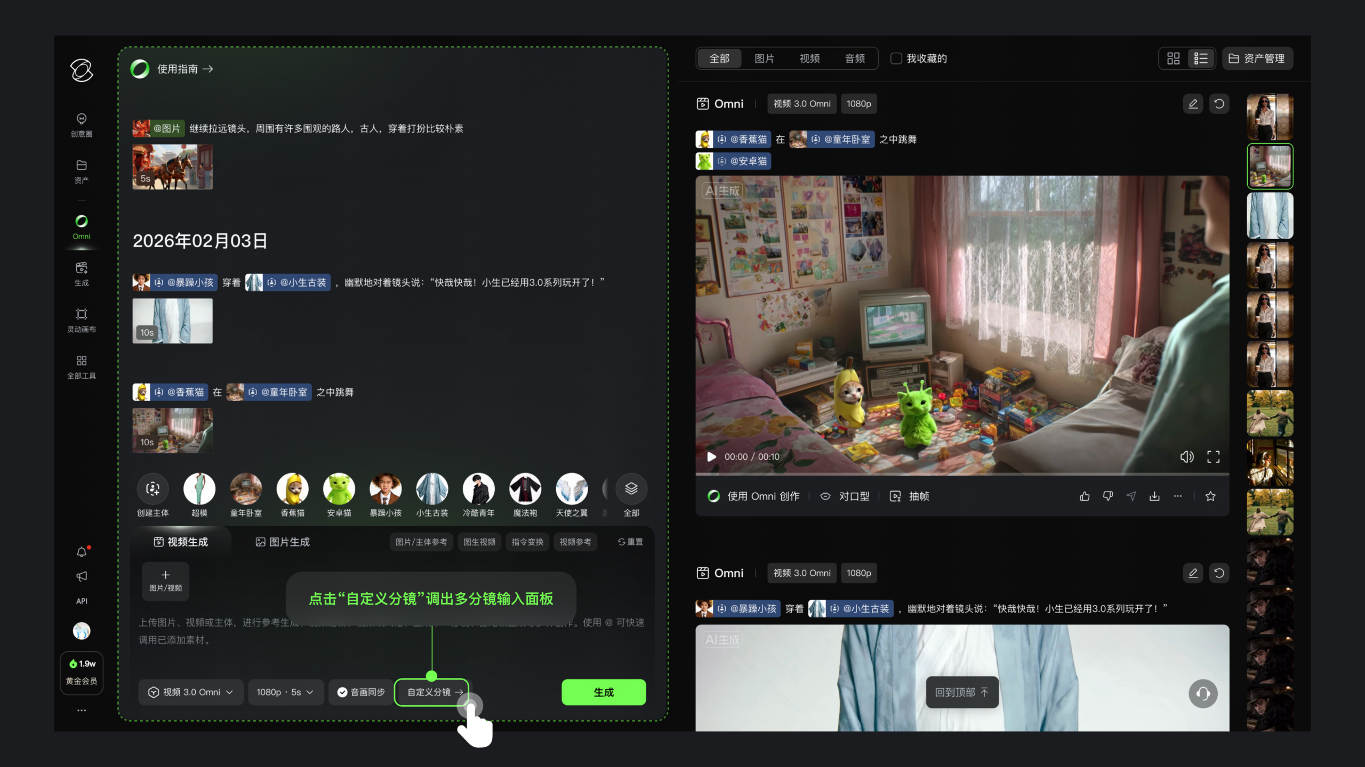Check the 我收藏的 checkbox
The height and width of the screenshot is (767, 1365).
click(896, 59)
